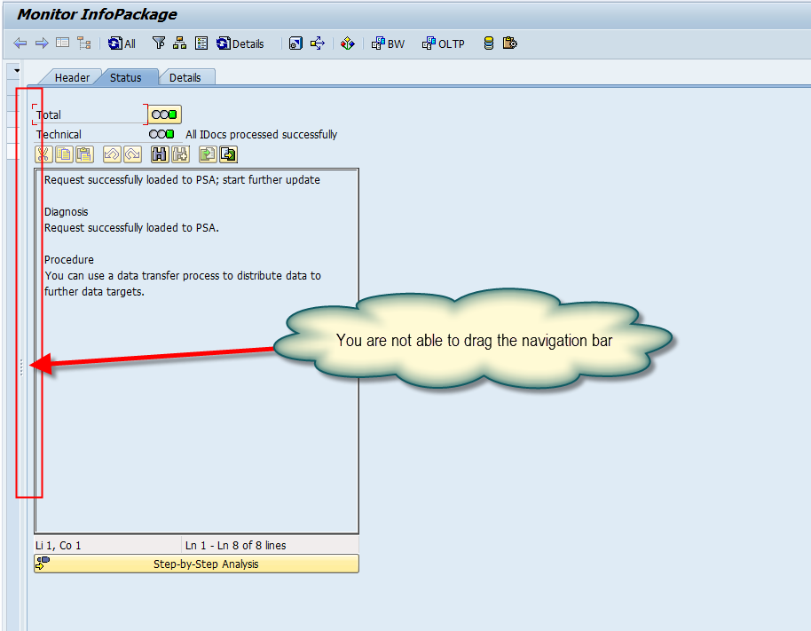
Task: Click the load local file icon
Action: 208,154
